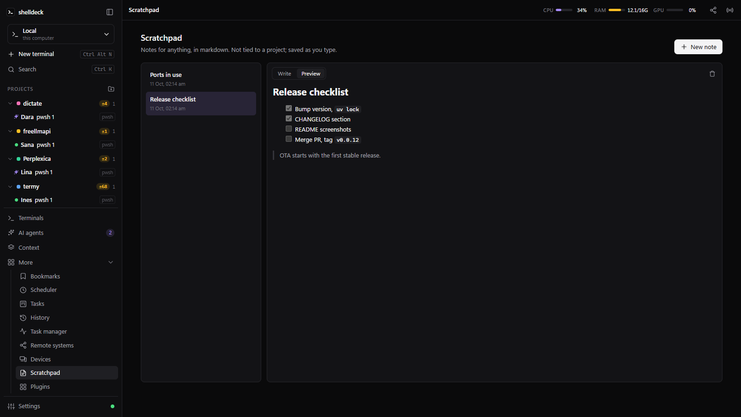The image size is (741, 417).
Task: Switch to the Preview tab
Action: (311, 74)
